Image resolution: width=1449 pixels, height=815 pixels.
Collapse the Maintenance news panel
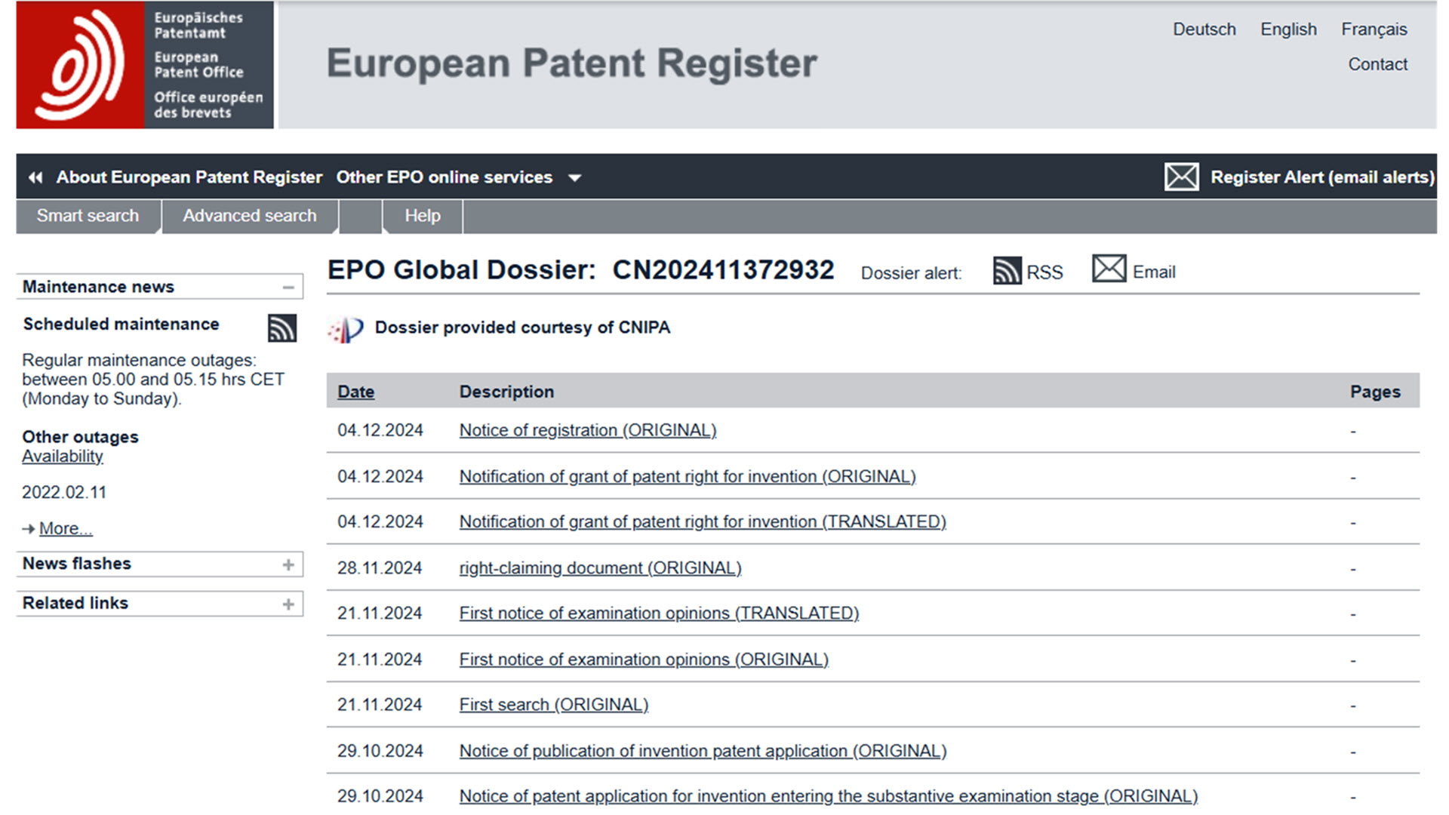coord(288,288)
